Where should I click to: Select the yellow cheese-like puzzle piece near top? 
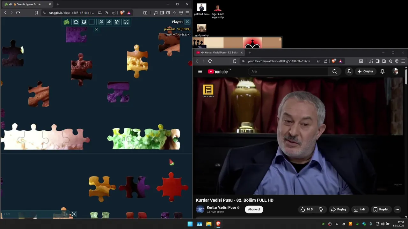pos(137,61)
